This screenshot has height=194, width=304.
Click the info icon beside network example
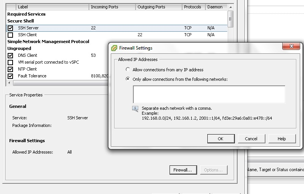[x=135, y=109]
